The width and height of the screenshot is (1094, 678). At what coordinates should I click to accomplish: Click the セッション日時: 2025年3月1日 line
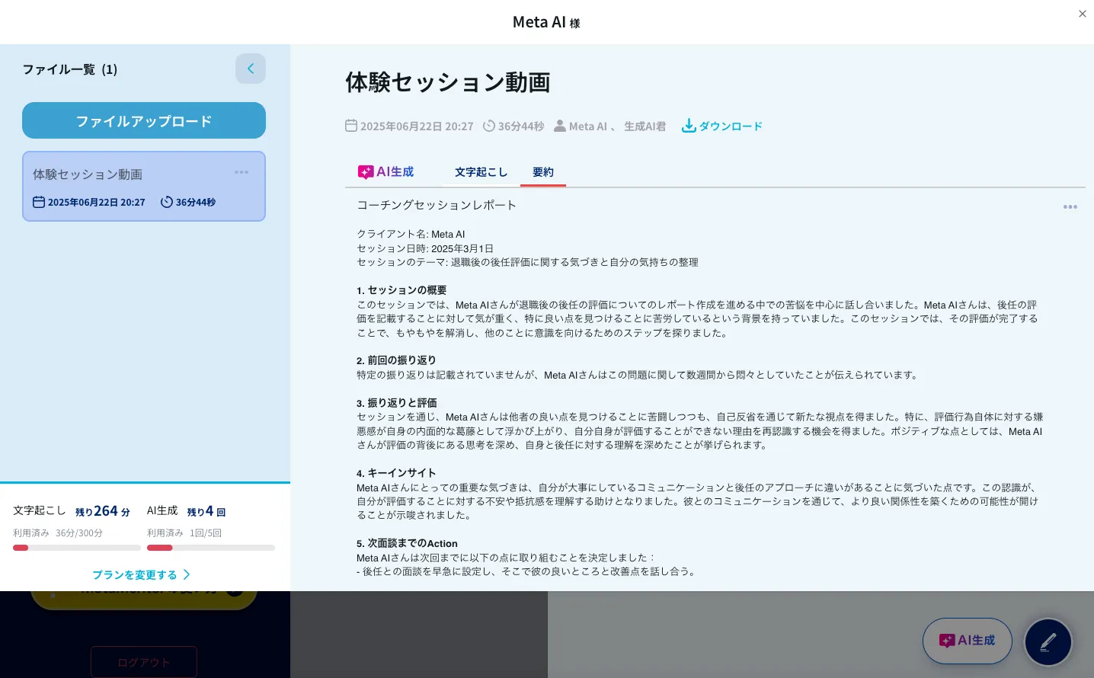pyautogui.click(x=425, y=248)
